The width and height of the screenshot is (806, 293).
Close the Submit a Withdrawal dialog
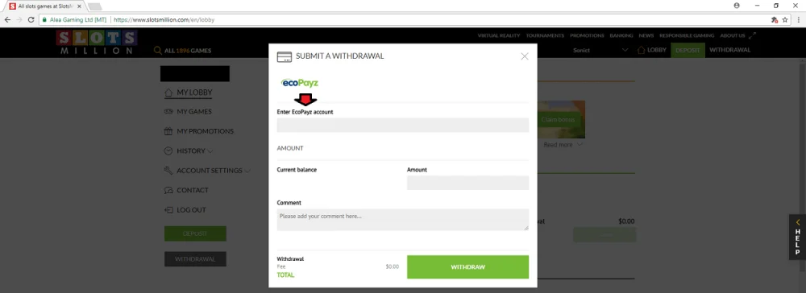click(x=525, y=56)
